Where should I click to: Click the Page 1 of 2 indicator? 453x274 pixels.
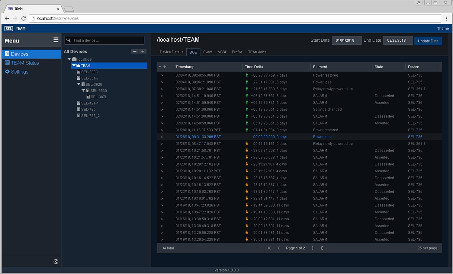tap(295, 248)
